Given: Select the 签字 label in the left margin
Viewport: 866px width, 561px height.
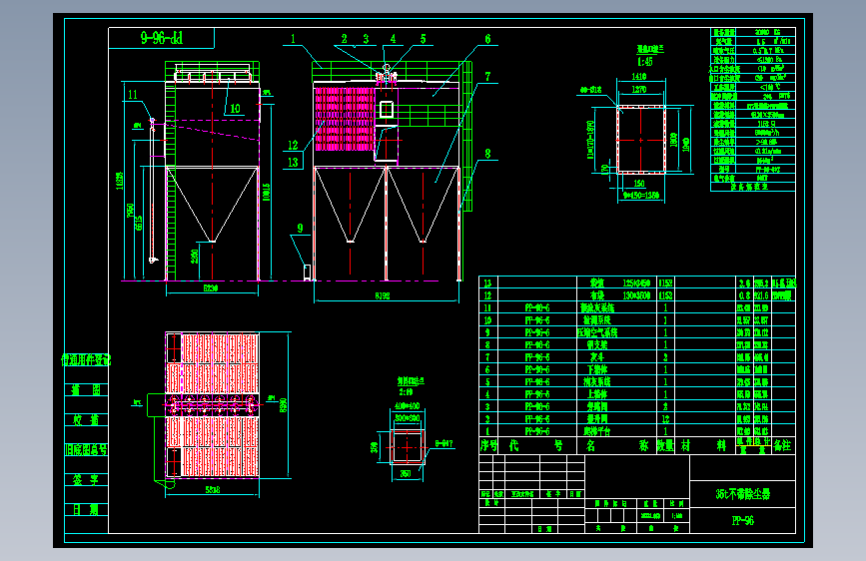Looking at the screenshot, I should point(86,480).
